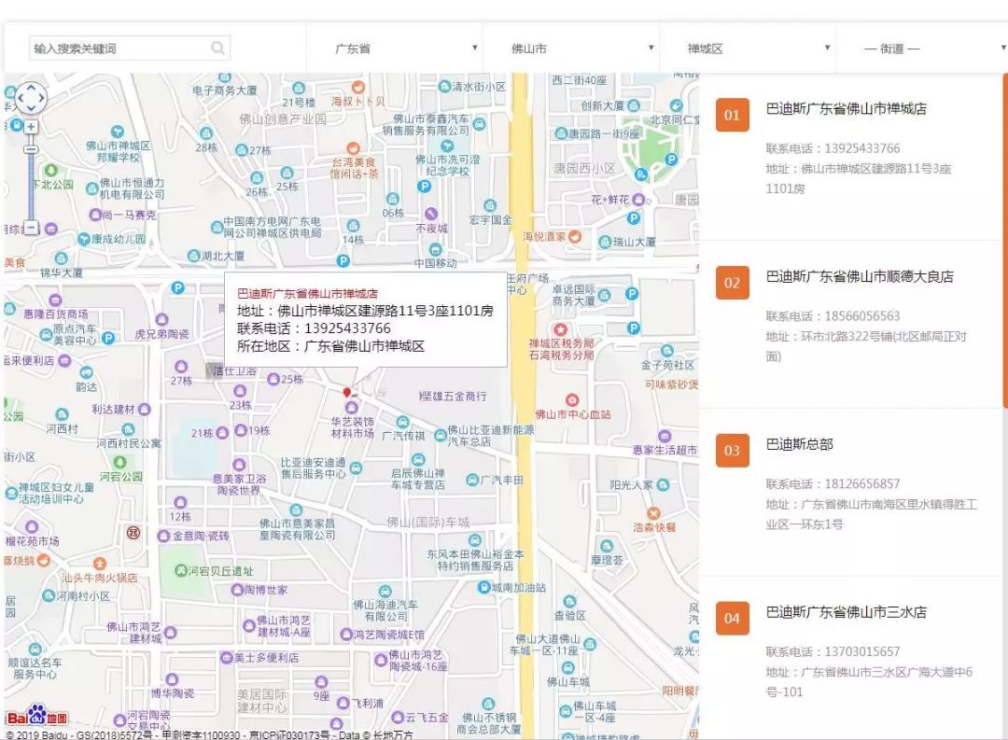This screenshot has width=1008, height=740.
Task: Pan the map up with the top arrow
Action: [31, 87]
